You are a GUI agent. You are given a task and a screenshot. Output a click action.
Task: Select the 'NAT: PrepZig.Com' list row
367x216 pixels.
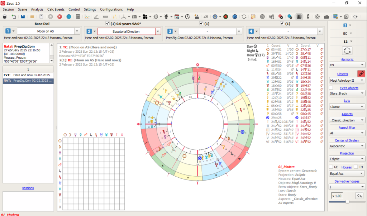[28, 81]
